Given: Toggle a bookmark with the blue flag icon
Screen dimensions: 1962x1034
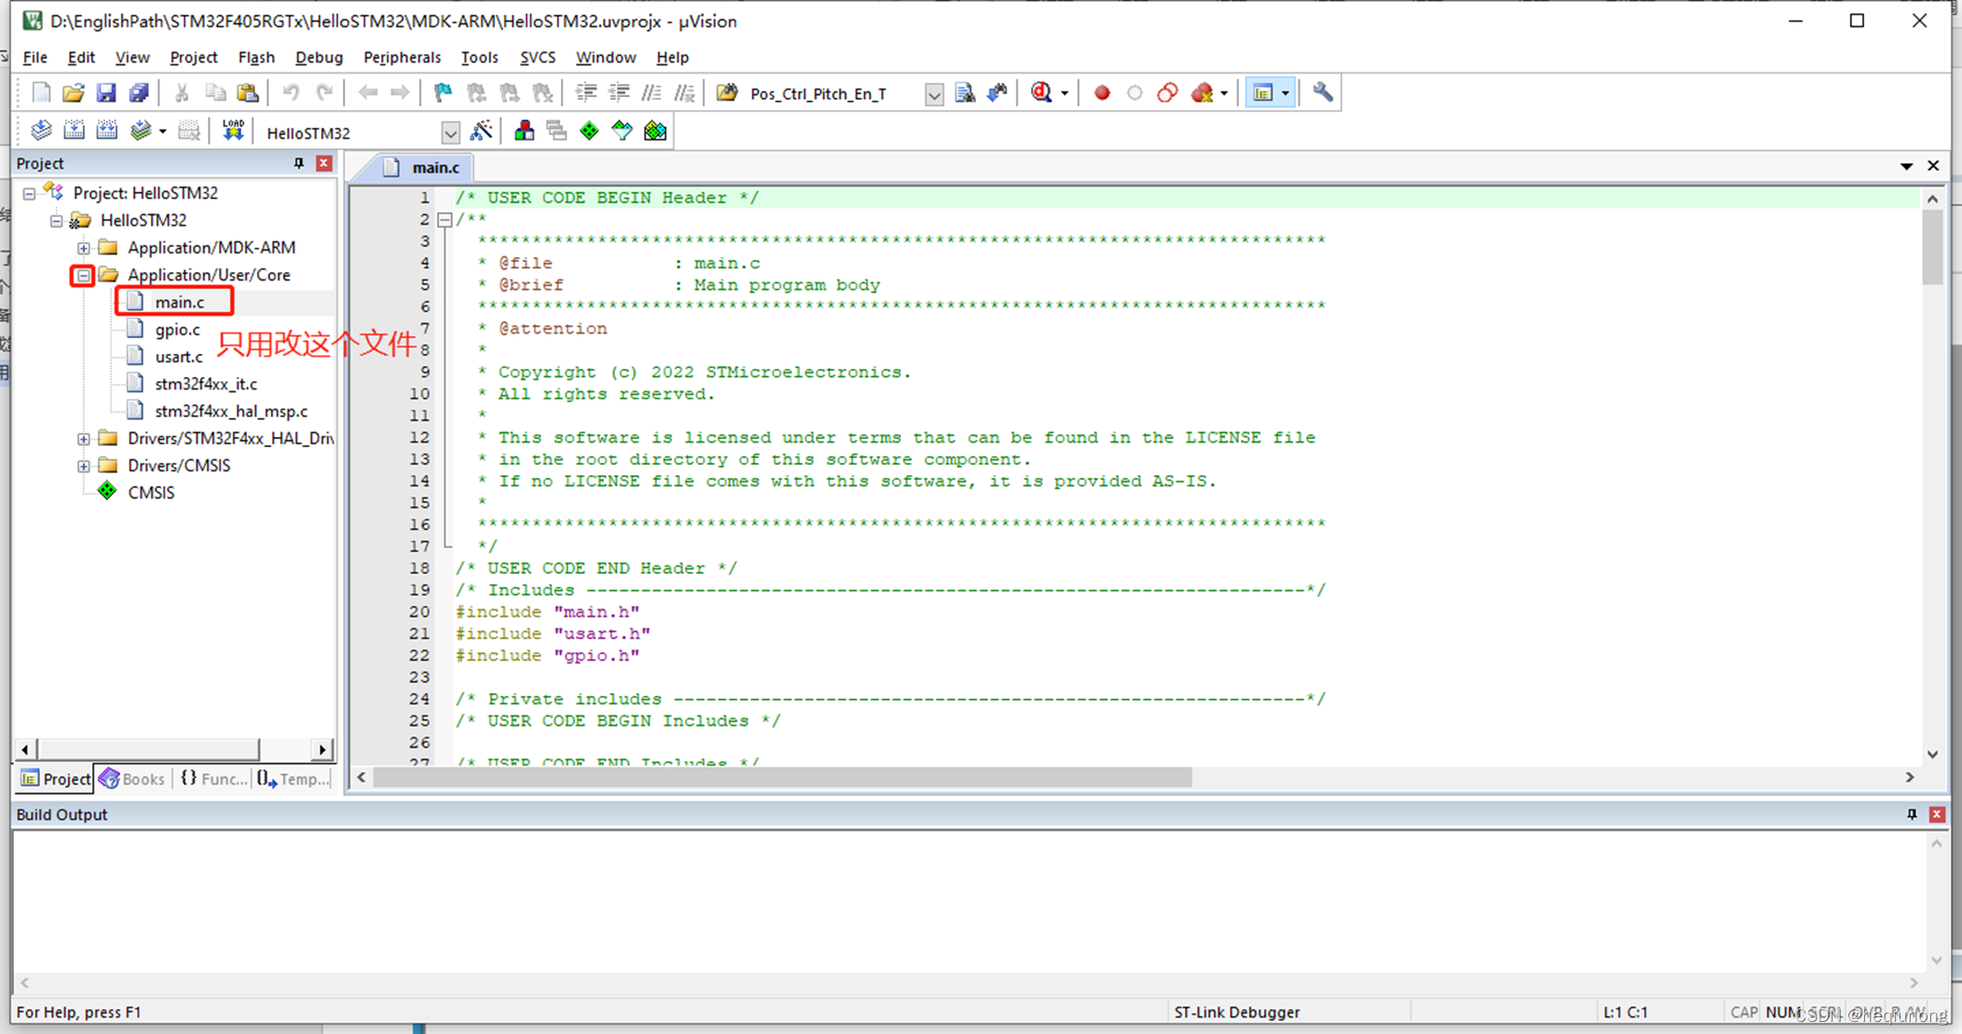Looking at the screenshot, I should click(x=441, y=92).
